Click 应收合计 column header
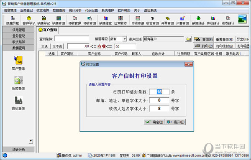Screen dimensions: 251x160 pos(158,54)
